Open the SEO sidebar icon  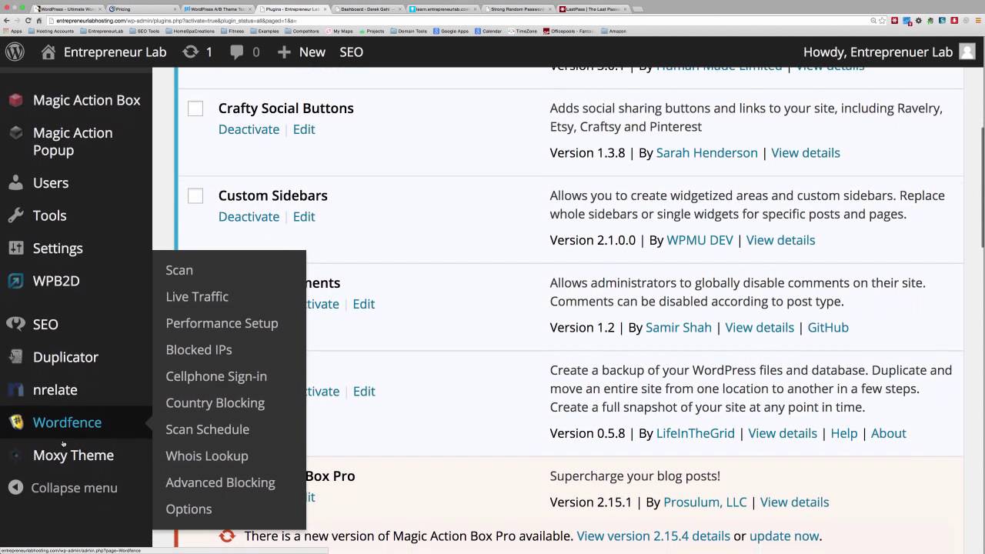coord(15,324)
